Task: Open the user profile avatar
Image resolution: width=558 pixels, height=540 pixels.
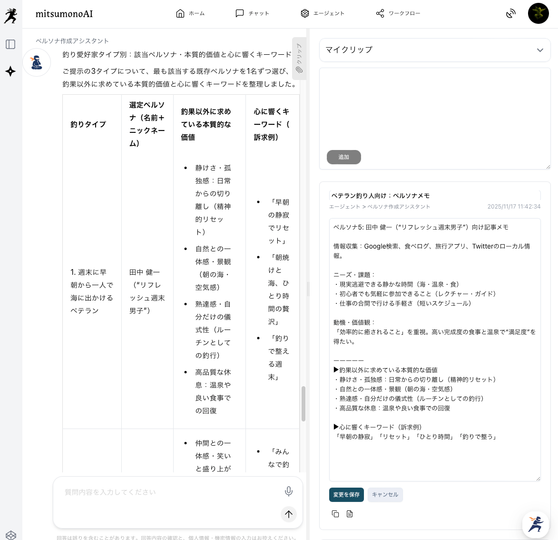Action: click(x=538, y=13)
